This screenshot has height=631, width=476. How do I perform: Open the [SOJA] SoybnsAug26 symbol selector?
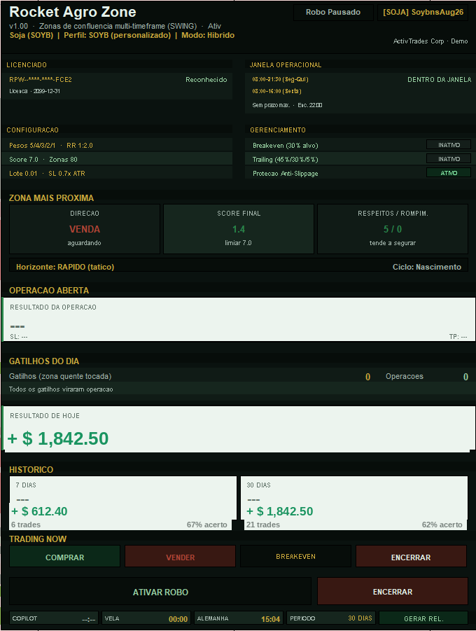pos(423,13)
